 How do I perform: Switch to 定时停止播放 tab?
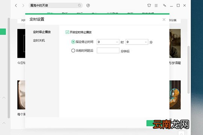[42, 32]
